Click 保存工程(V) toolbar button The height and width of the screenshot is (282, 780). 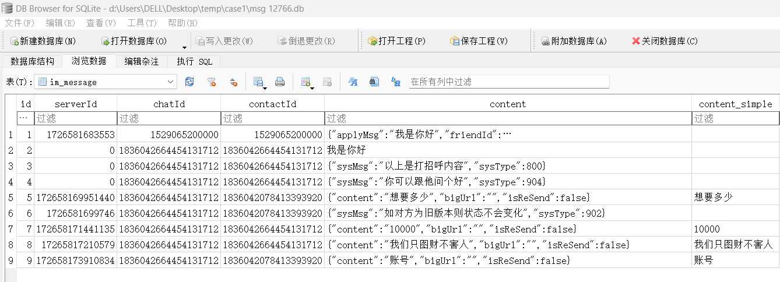click(479, 41)
